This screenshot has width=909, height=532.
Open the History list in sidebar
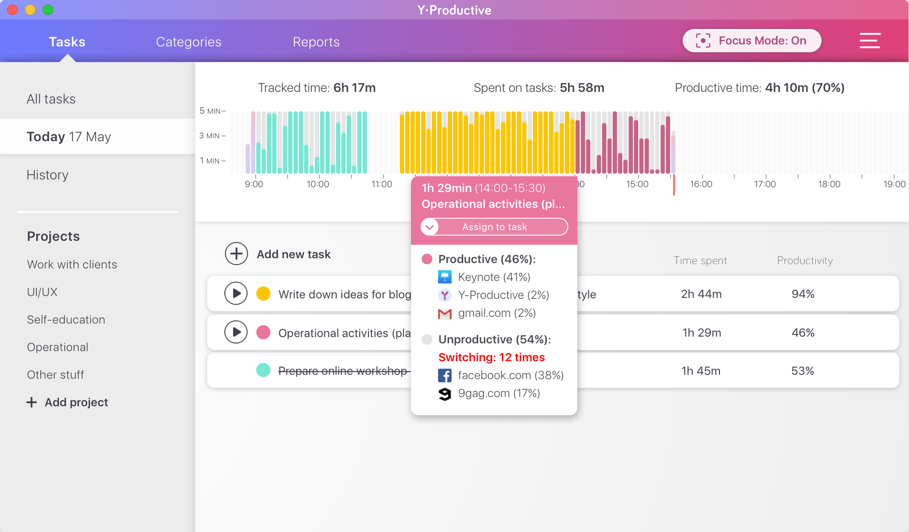click(47, 175)
